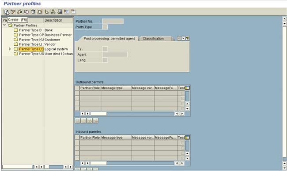287x171 pixels.
Task: Click the Partner Type B folder icon
Action: (x=16, y=30)
